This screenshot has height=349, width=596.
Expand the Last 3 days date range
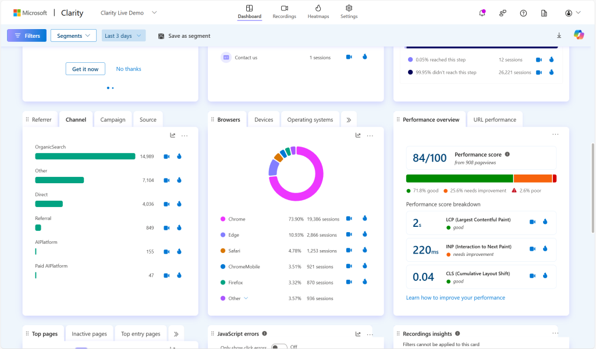click(123, 35)
